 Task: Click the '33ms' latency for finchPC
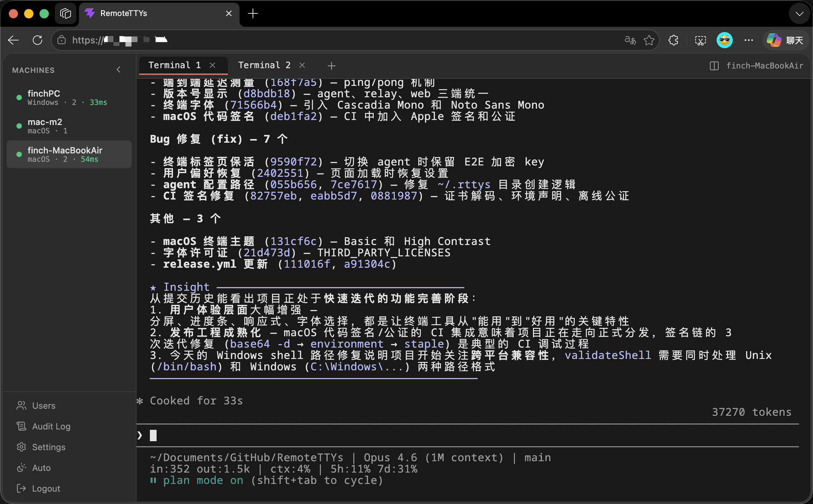pyautogui.click(x=98, y=103)
